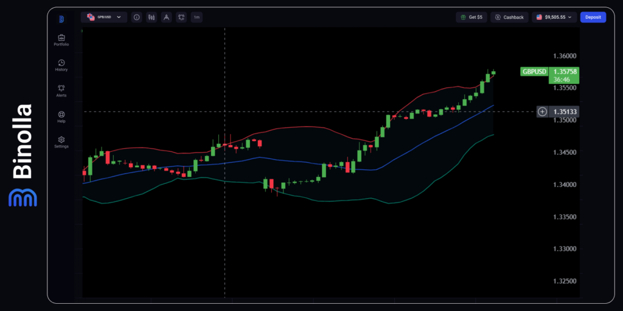
Task: Expand the $9,505.55 balance dropdown
Action: tap(554, 17)
